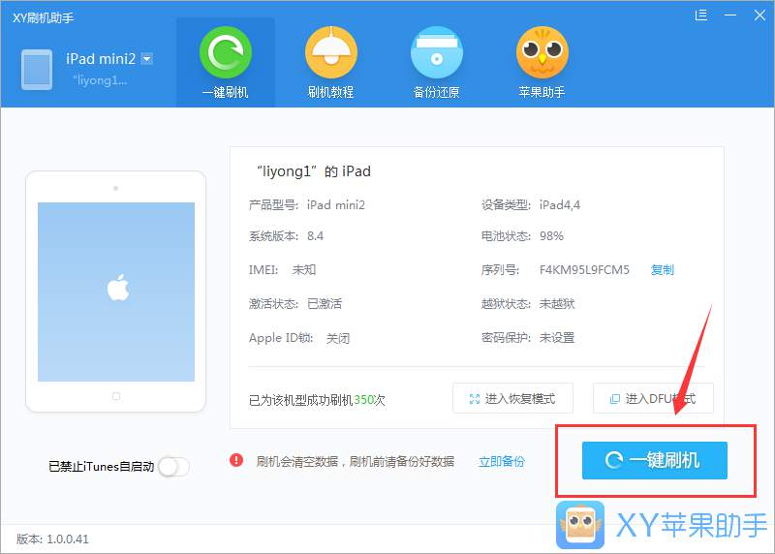The height and width of the screenshot is (554, 775).
Task: Click the 进入DFU模式 button
Action: (x=653, y=398)
